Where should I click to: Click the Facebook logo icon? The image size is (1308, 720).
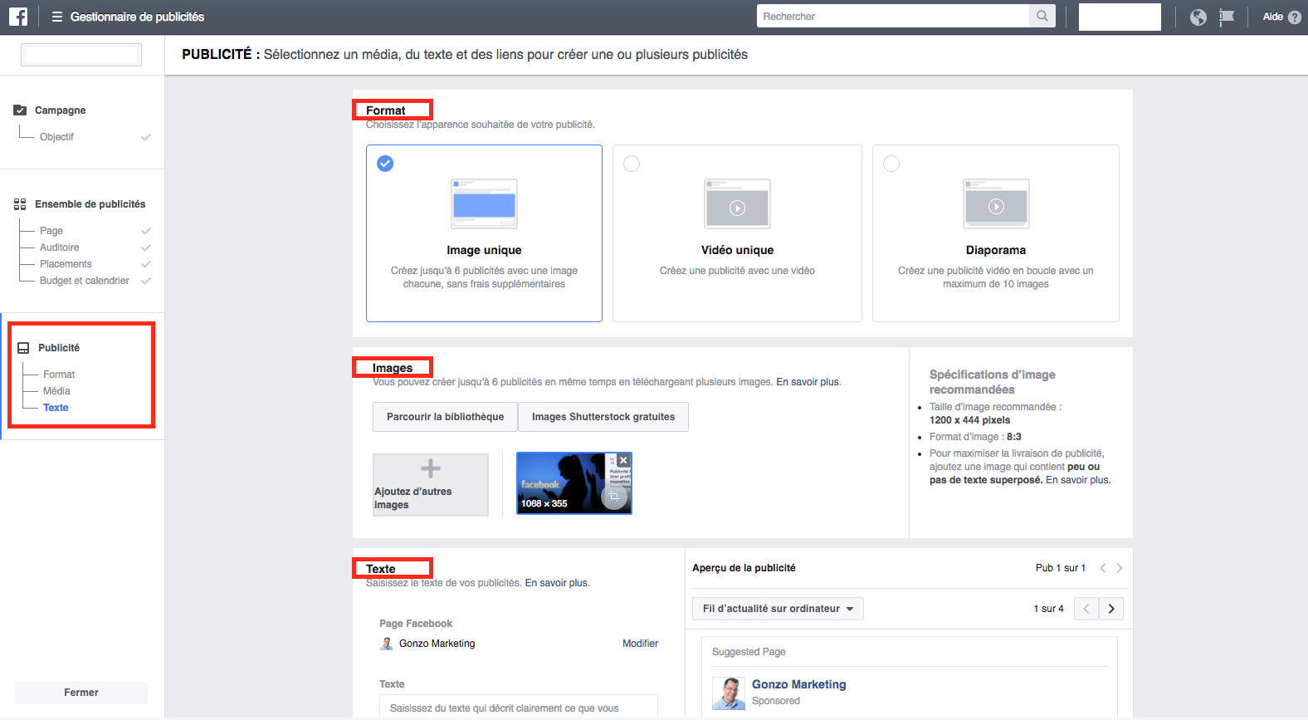17,17
